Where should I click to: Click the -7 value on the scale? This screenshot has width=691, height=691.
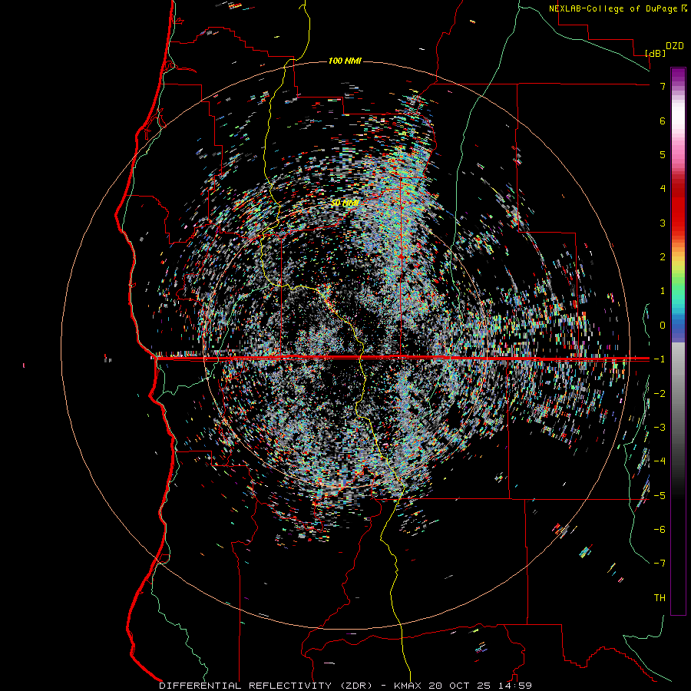[660, 564]
